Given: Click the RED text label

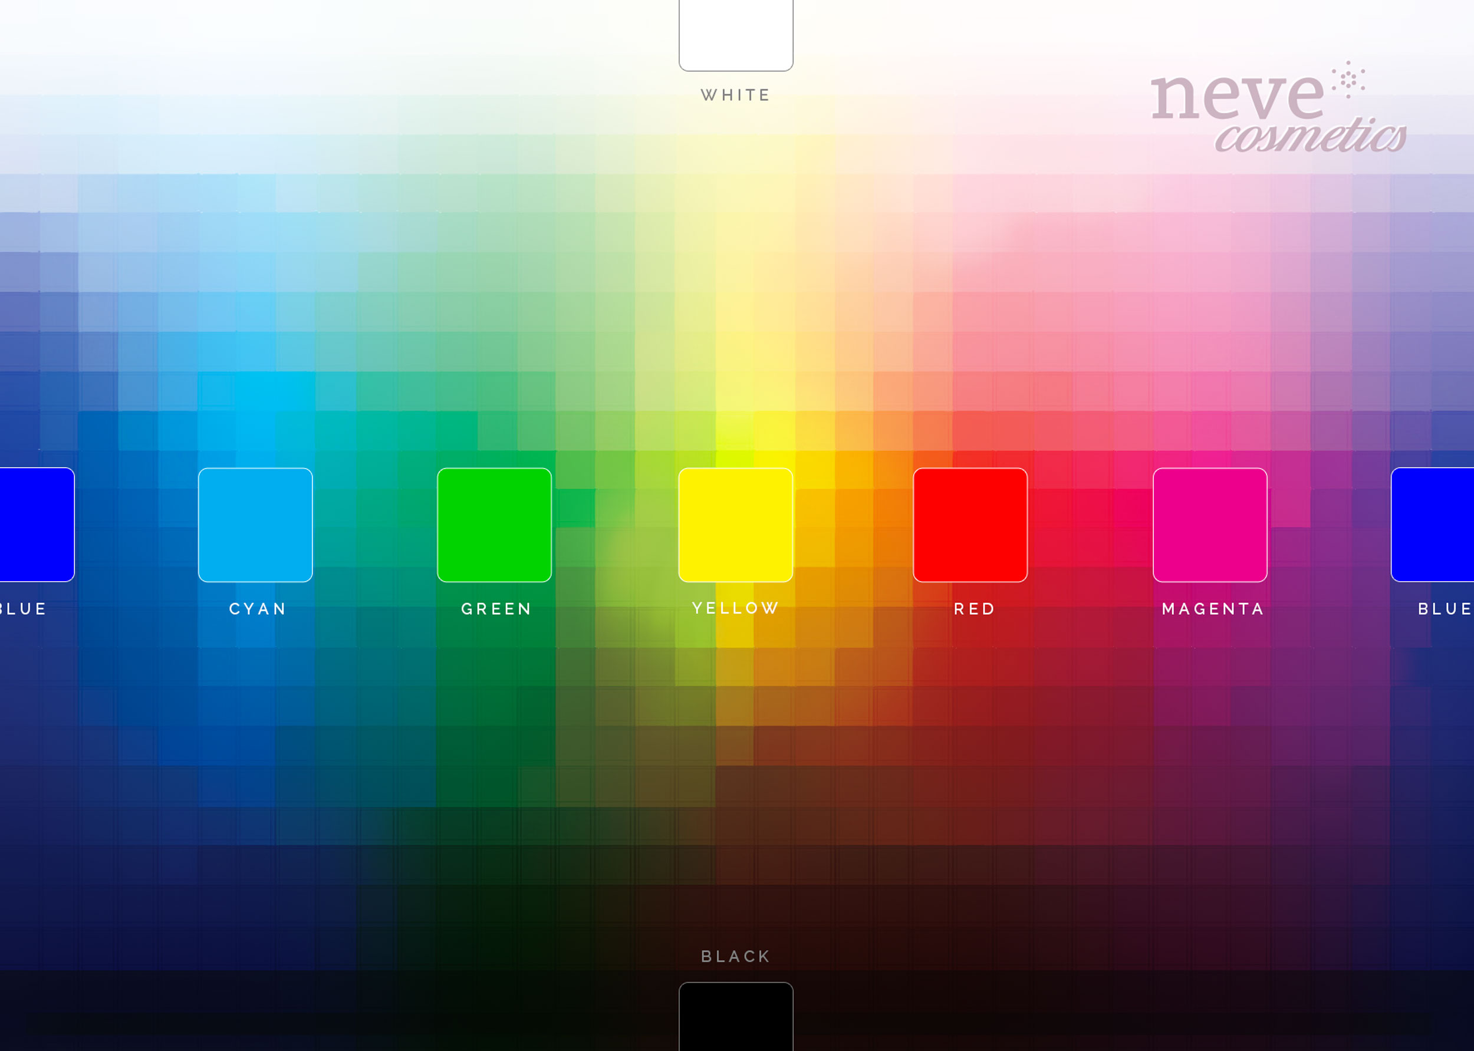Looking at the screenshot, I should [x=973, y=609].
